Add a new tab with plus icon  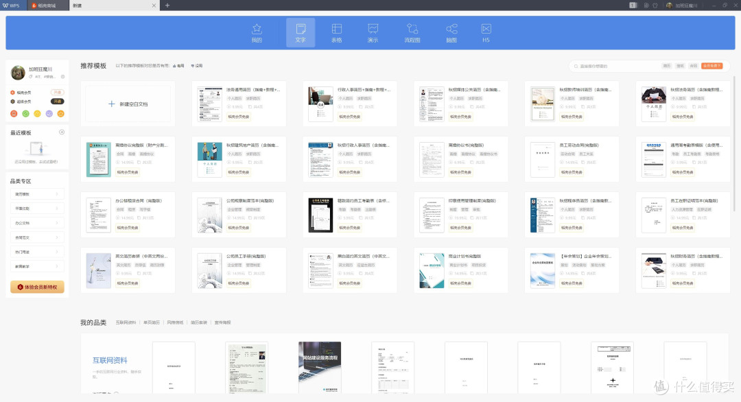tap(167, 5)
